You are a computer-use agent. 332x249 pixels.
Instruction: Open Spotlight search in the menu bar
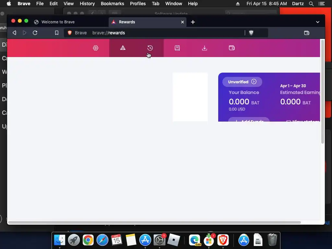coord(311,4)
